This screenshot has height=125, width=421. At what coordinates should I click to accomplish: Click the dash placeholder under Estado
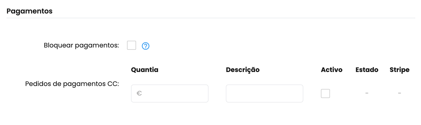pos(367,93)
